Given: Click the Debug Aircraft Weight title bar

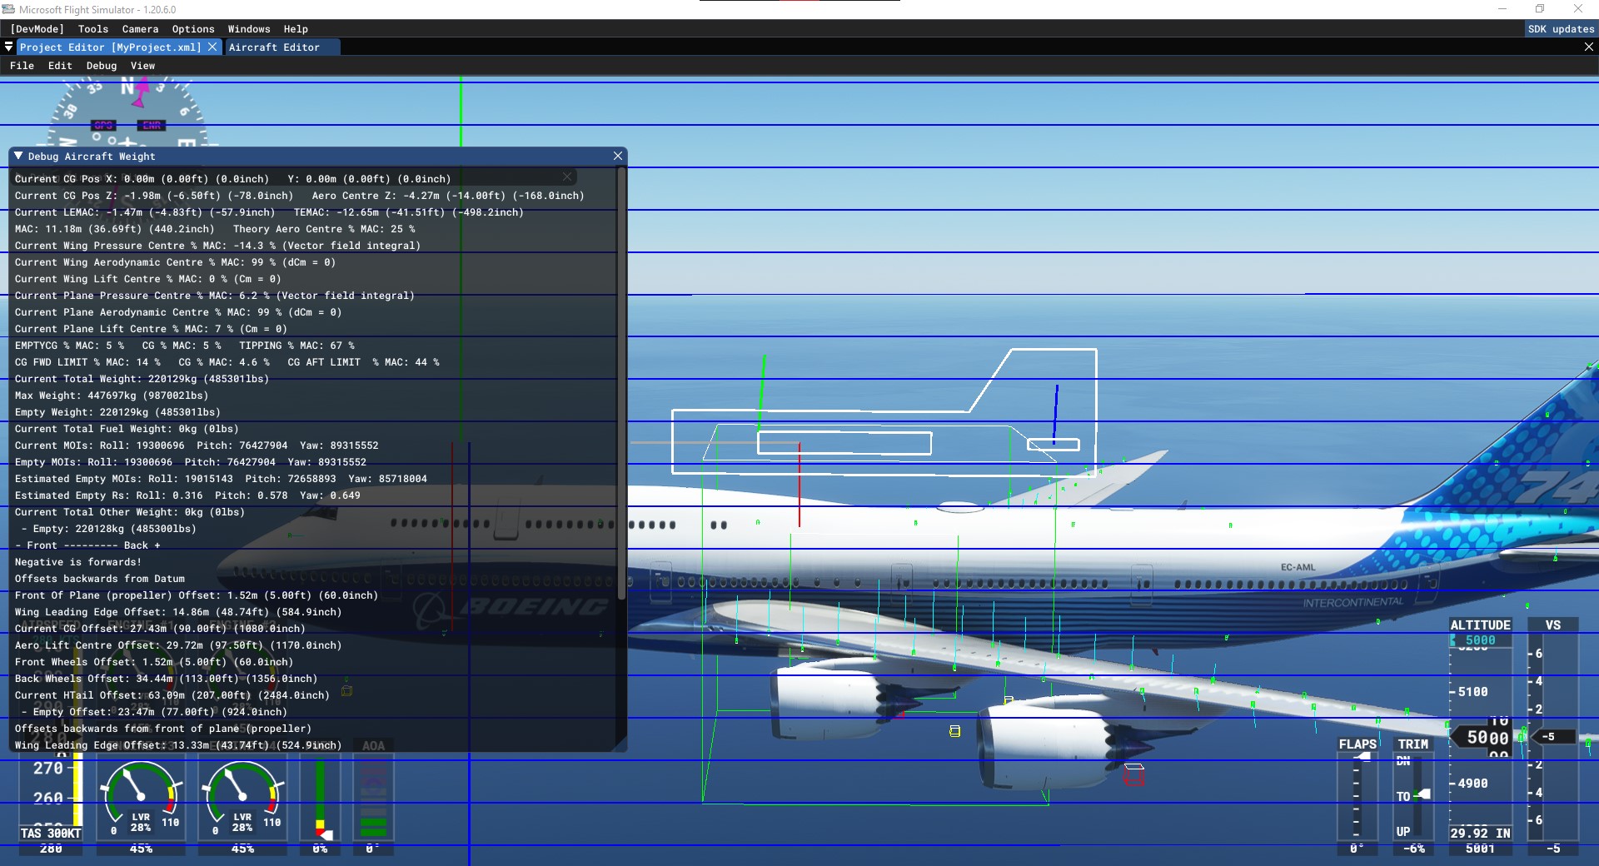Looking at the screenshot, I should 316,156.
